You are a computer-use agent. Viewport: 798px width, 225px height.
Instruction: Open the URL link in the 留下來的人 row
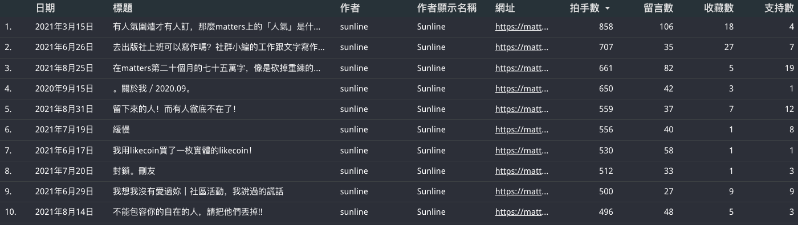click(522, 109)
